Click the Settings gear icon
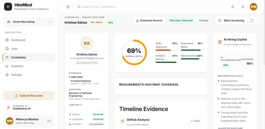 click(7, 75)
